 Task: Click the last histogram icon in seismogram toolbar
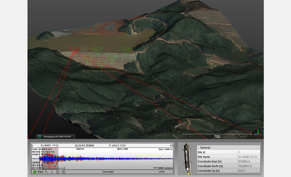click(x=63, y=172)
